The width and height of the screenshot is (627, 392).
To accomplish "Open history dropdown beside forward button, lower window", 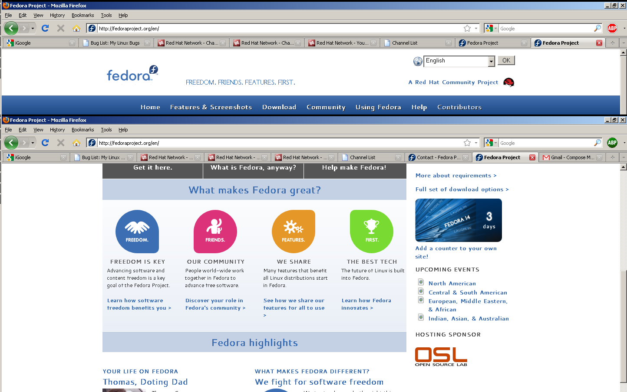I will pyautogui.click(x=33, y=143).
